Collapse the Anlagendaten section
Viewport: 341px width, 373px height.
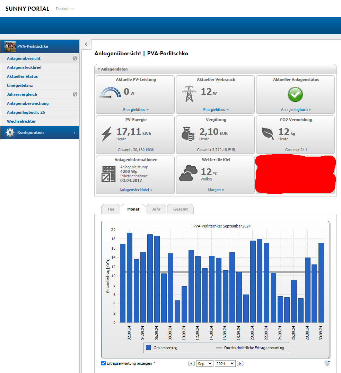point(99,69)
